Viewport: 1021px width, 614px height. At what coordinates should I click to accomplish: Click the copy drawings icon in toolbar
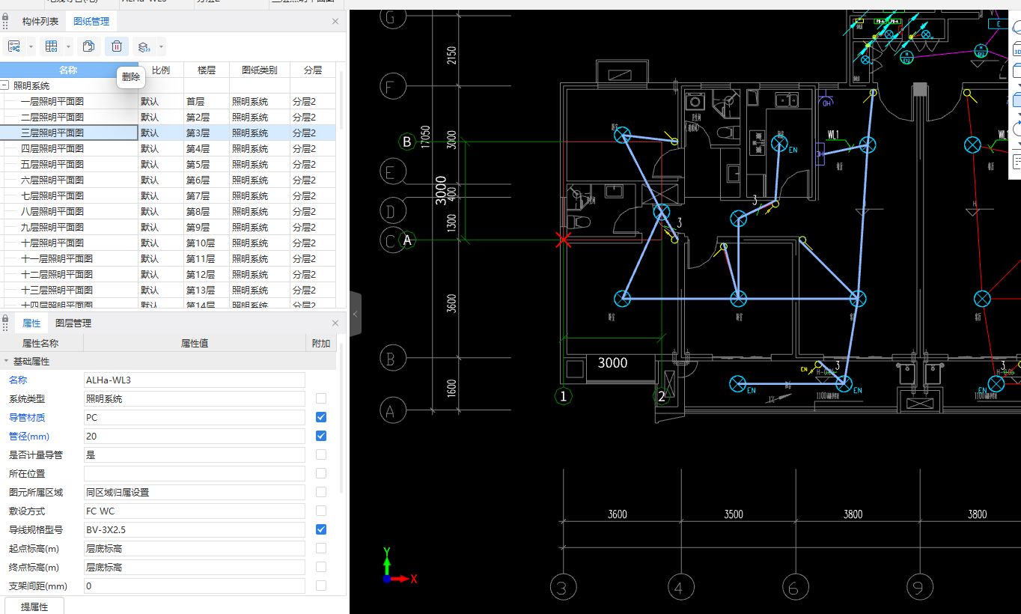88,46
